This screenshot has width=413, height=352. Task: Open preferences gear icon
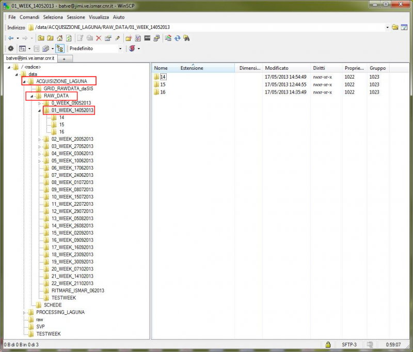[11, 49]
